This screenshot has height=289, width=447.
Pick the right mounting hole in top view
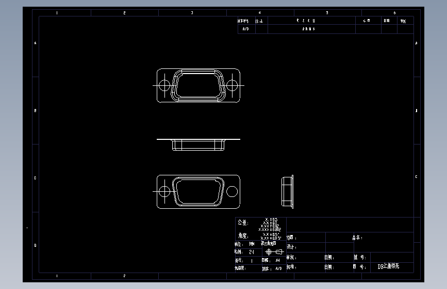click(232, 85)
